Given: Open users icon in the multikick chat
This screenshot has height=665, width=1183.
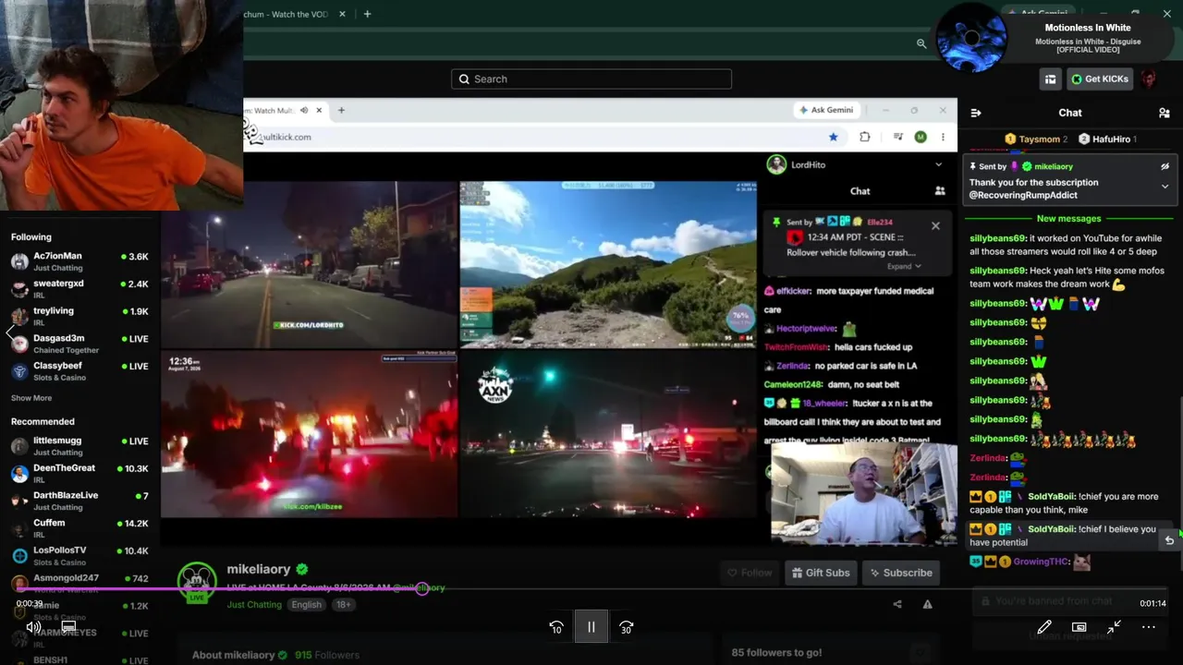Looking at the screenshot, I should pos(940,191).
